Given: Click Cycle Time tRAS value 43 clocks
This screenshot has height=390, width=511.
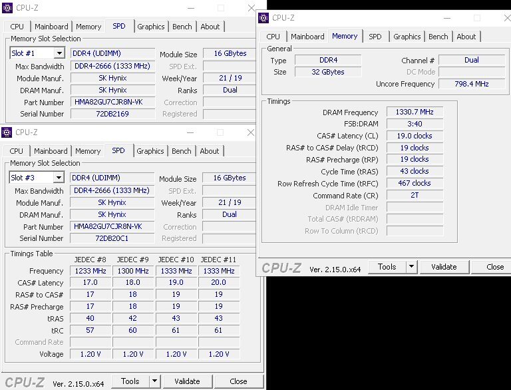Looking at the screenshot, I should pyautogui.click(x=415, y=171).
